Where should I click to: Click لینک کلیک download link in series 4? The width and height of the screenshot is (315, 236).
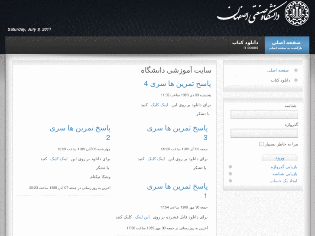point(159,105)
